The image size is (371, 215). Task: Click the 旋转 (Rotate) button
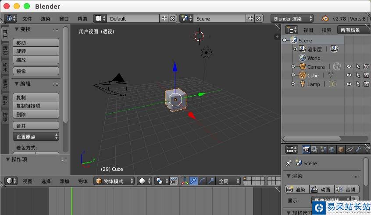pyautogui.click(x=36, y=51)
